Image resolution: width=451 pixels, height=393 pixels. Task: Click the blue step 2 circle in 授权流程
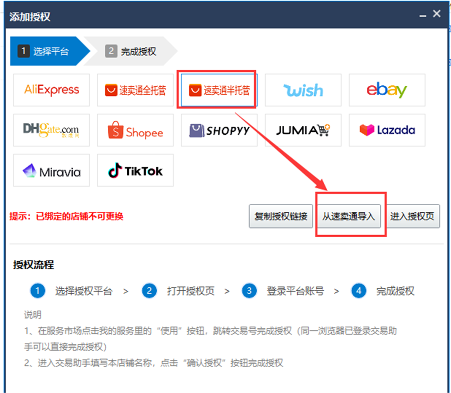pos(149,291)
